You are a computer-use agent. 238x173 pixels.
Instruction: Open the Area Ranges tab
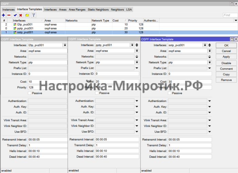tap(77, 9)
